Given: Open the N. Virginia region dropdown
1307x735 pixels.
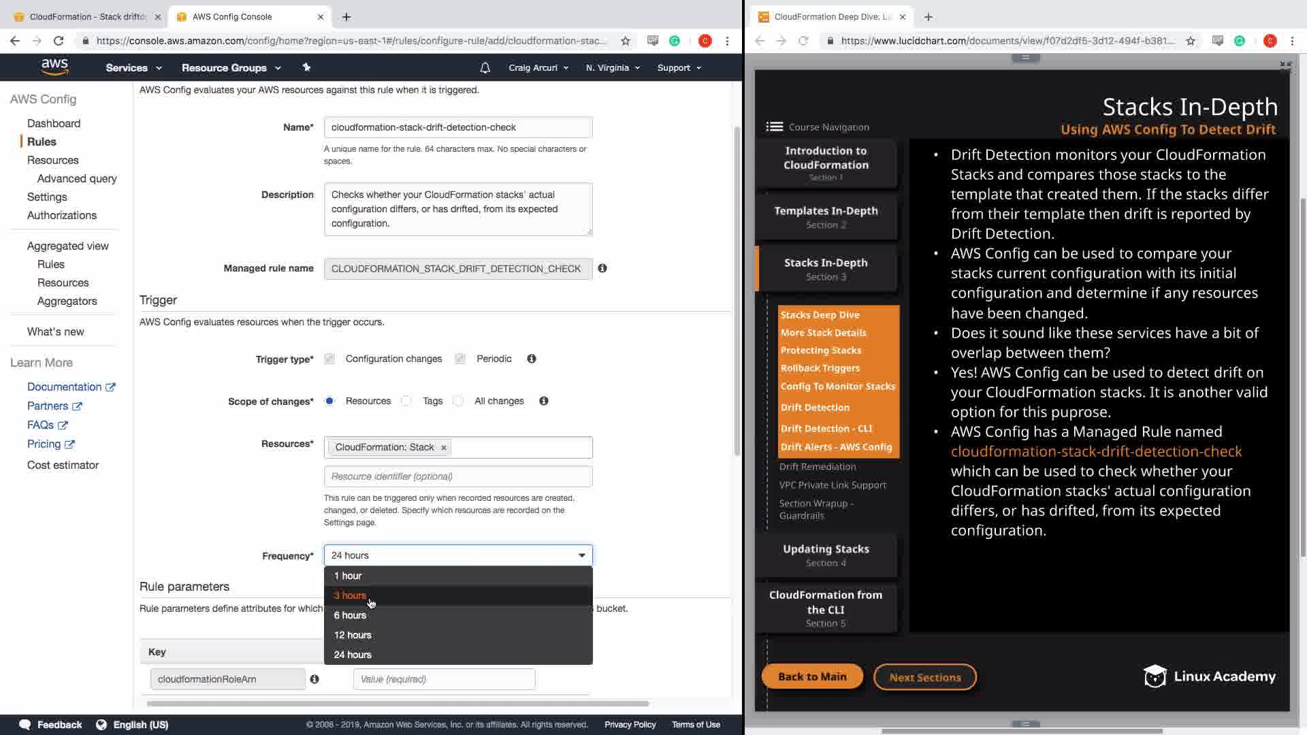Looking at the screenshot, I should [x=613, y=67].
